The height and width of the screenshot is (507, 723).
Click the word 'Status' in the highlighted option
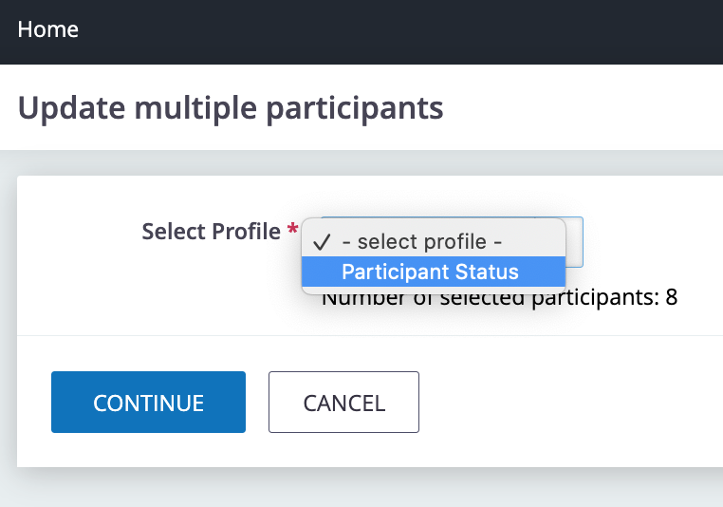[487, 272]
